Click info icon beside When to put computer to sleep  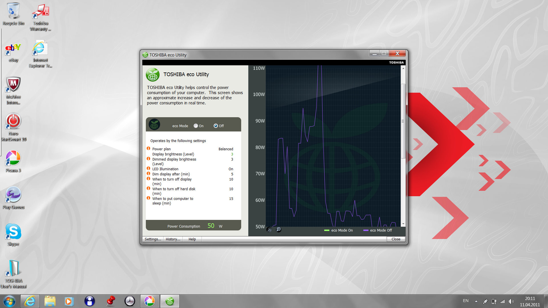point(148,198)
